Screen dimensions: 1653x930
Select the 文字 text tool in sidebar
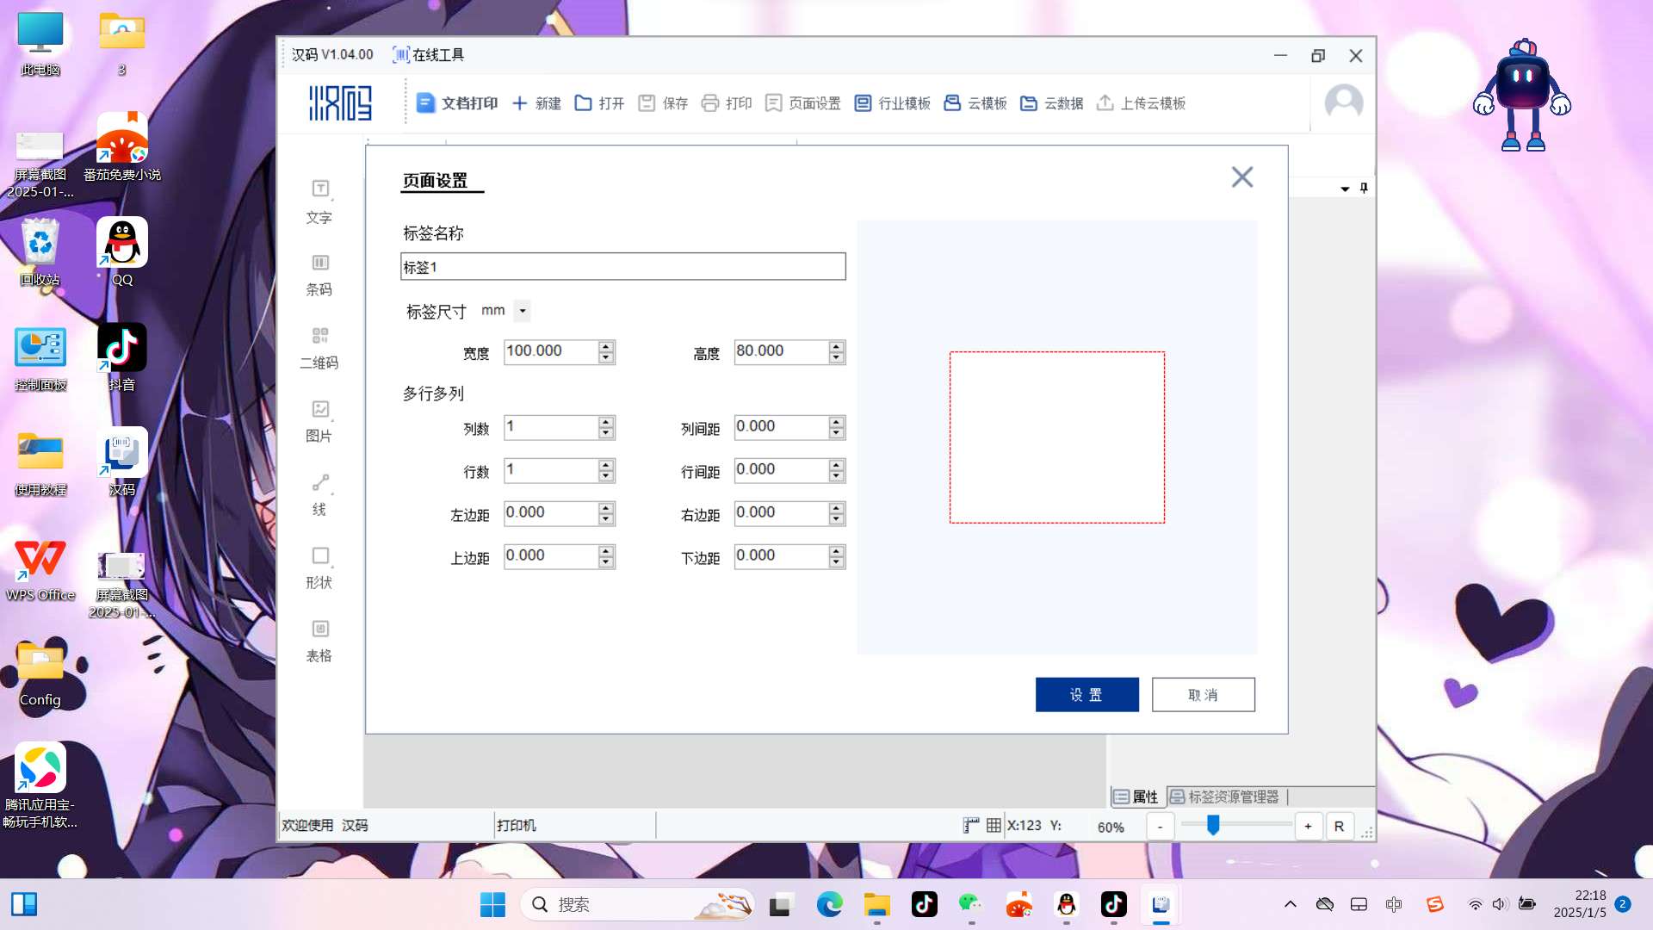click(319, 202)
